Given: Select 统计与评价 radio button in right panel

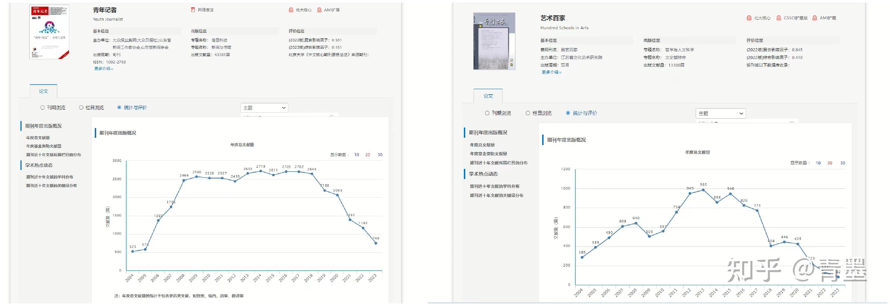Looking at the screenshot, I should (x=568, y=113).
